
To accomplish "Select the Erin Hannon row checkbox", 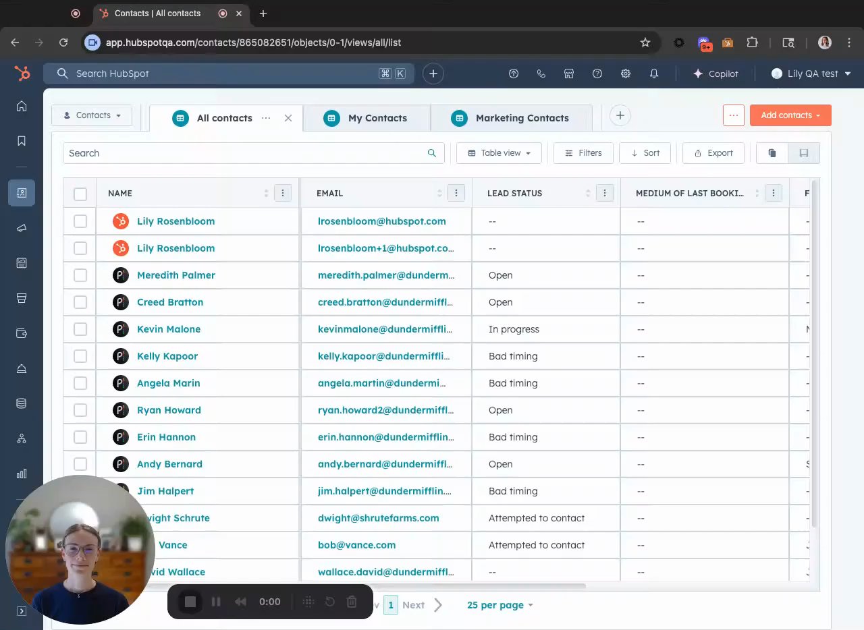I will 80,437.
